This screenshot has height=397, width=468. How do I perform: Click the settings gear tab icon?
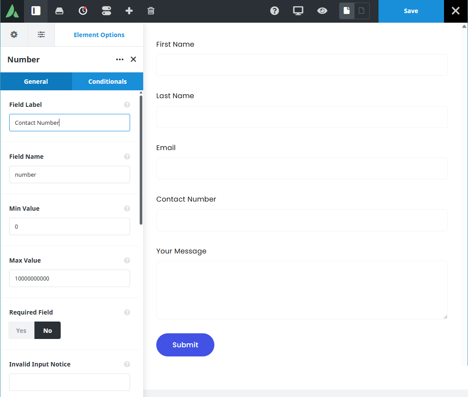click(14, 35)
